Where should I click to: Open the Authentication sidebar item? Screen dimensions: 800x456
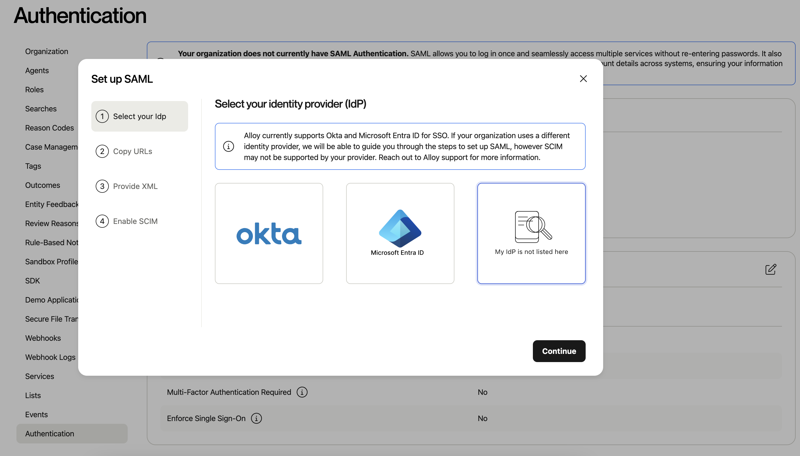pos(49,433)
